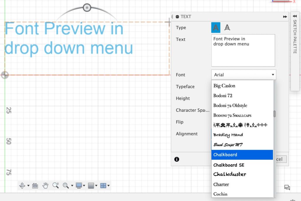Screen dimensions: 301x201
Task: Select the Pan hand tool
Action: (45, 185)
